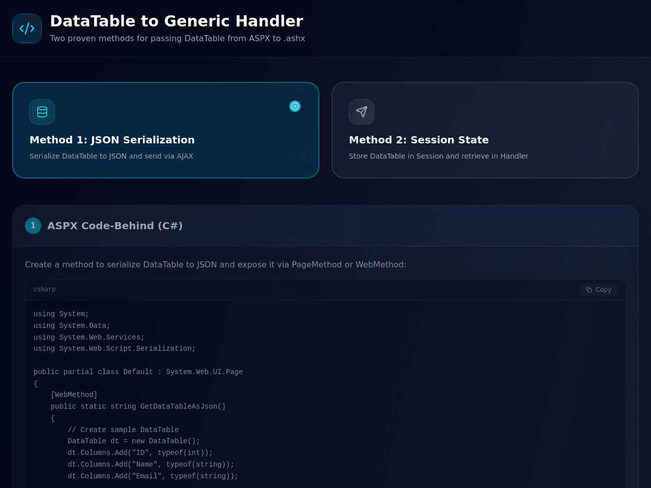Click the 'using System;' line
Viewport: 651px width, 488px height.
click(61, 314)
